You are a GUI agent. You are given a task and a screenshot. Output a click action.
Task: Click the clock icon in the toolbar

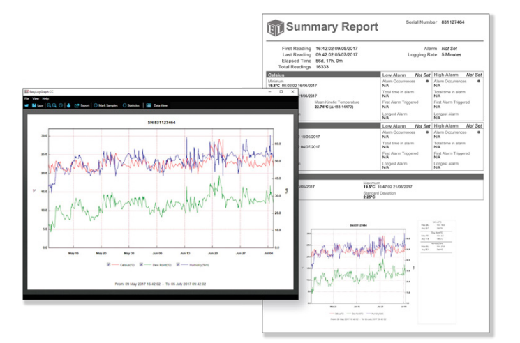(x=61, y=105)
